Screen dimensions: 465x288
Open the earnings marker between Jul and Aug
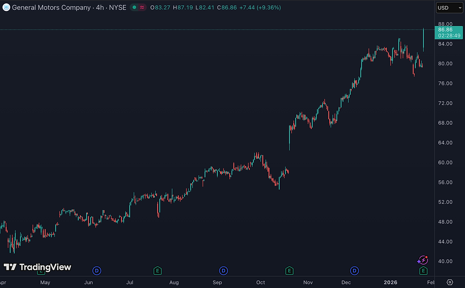(x=158, y=270)
